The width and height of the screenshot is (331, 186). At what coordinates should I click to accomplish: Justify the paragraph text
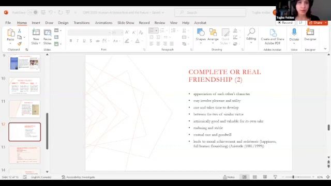point(172,43)
